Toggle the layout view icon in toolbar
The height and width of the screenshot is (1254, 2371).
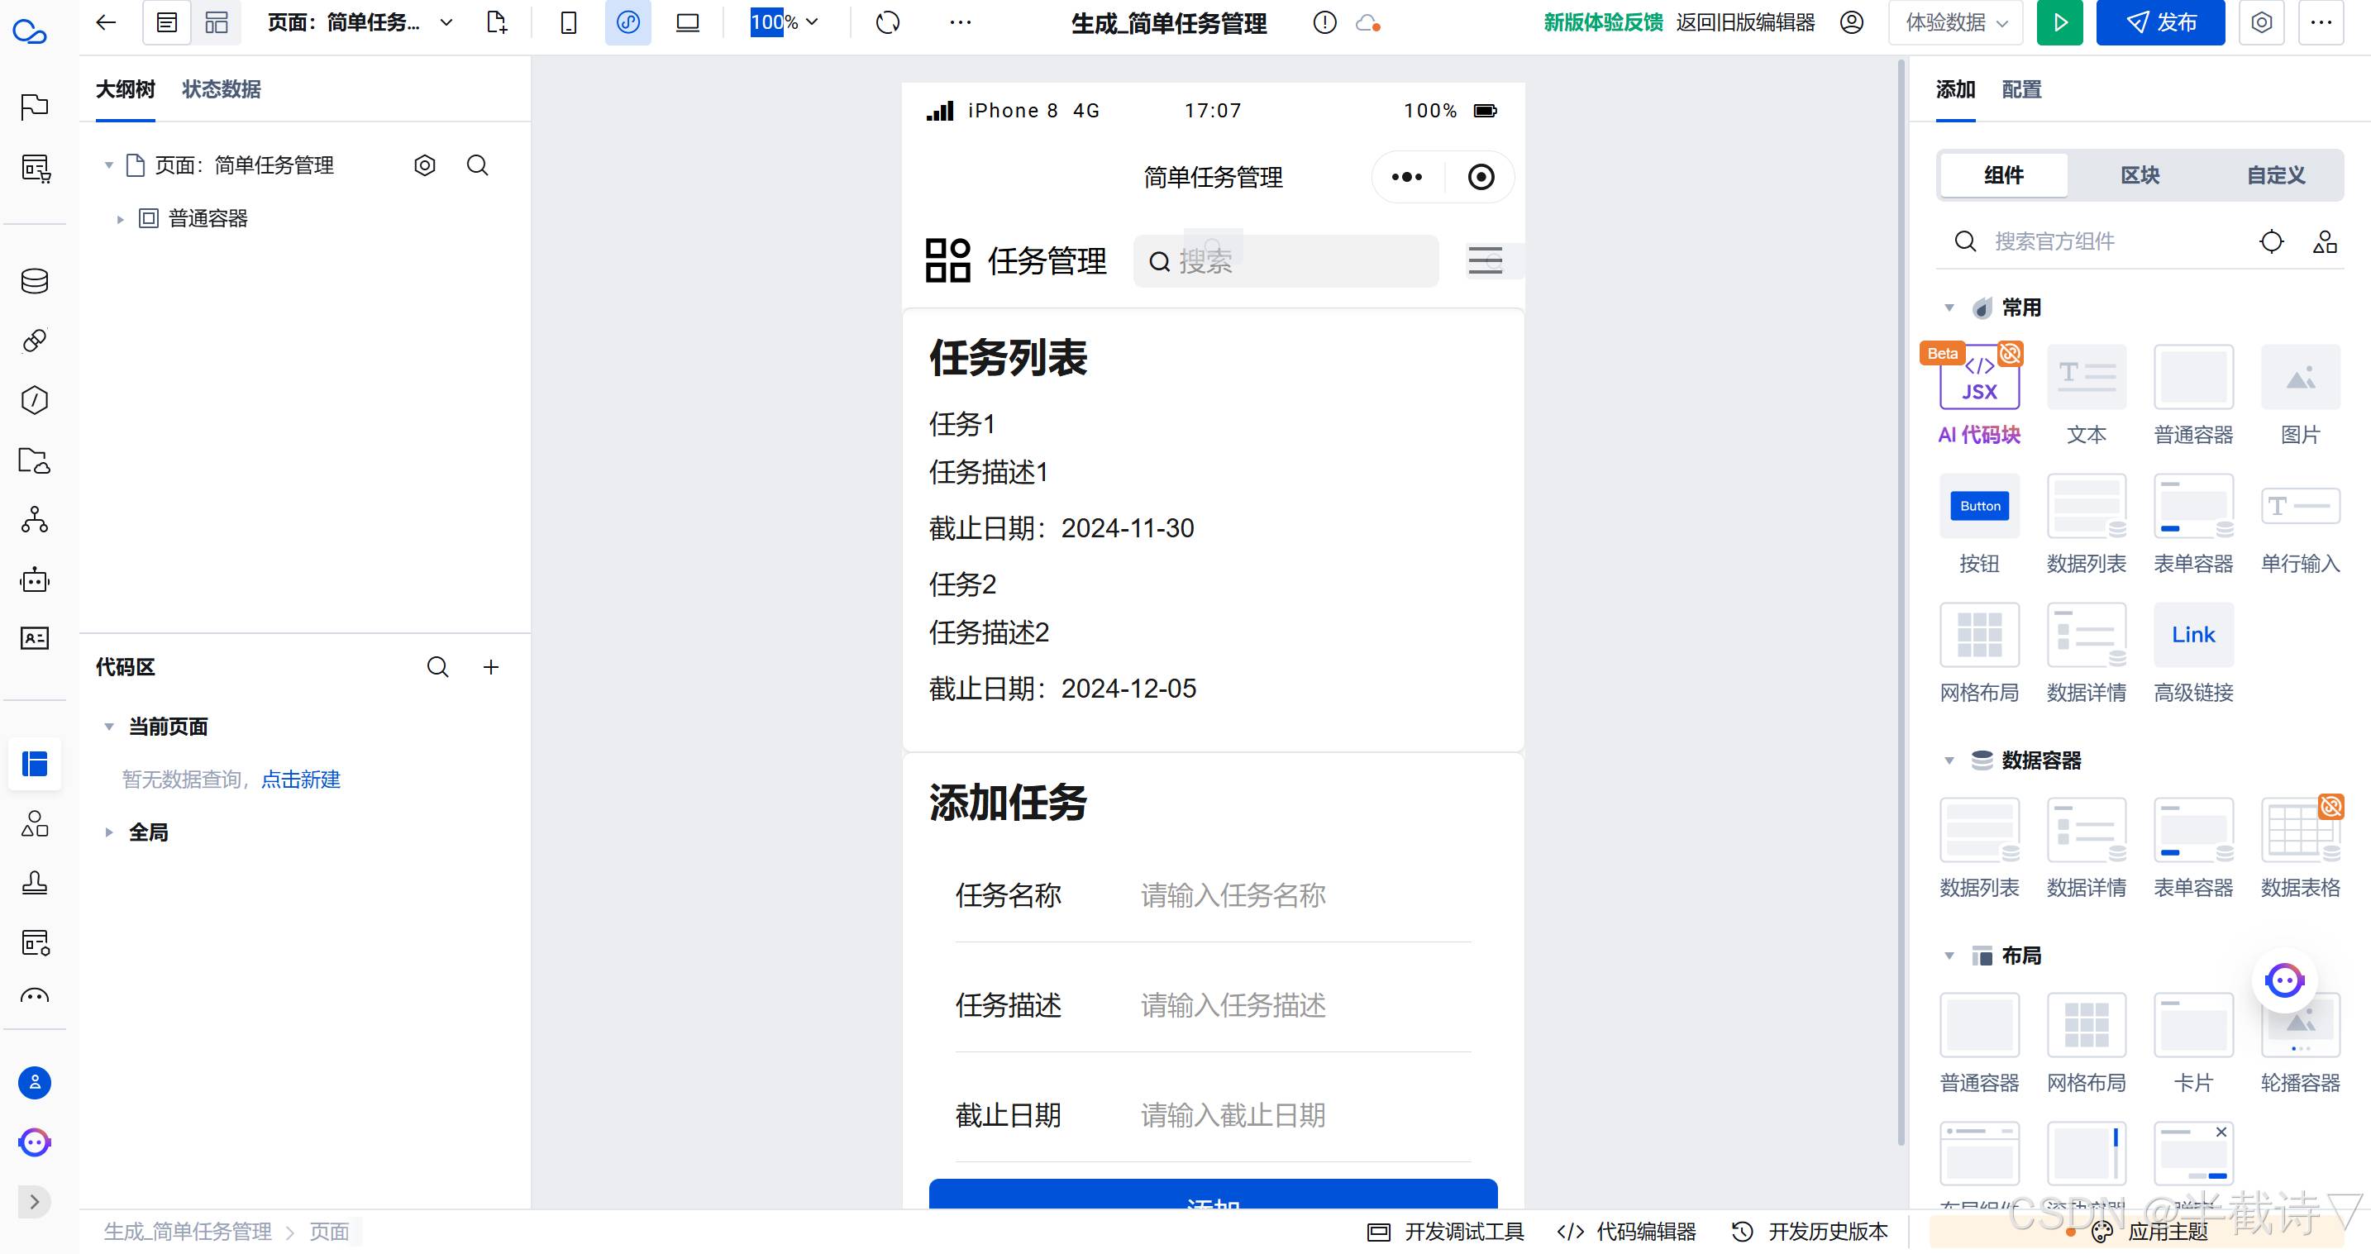(217, 23)
